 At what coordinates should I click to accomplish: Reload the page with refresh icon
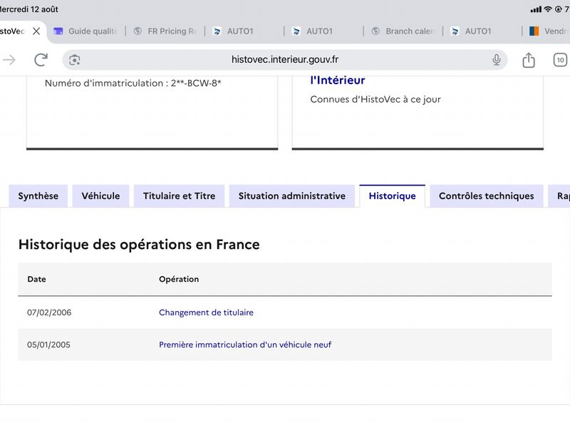pos(41,60)
